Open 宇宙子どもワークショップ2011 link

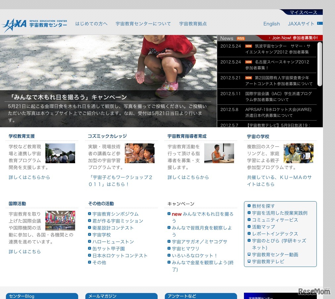120,181
